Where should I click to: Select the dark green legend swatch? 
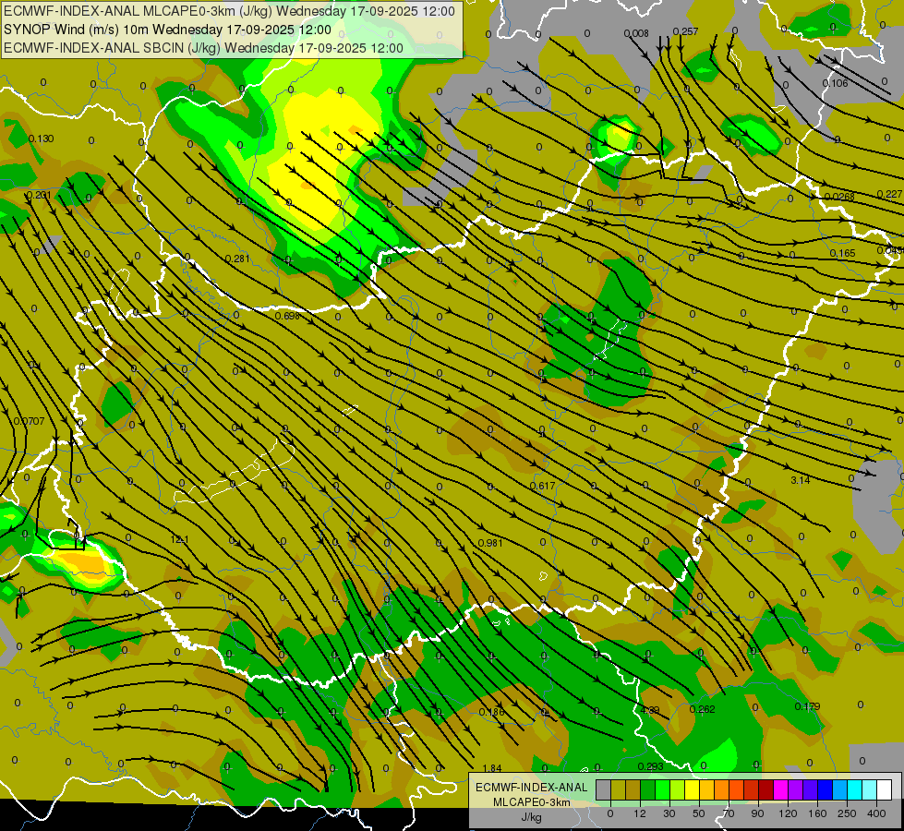click(647, 789)
